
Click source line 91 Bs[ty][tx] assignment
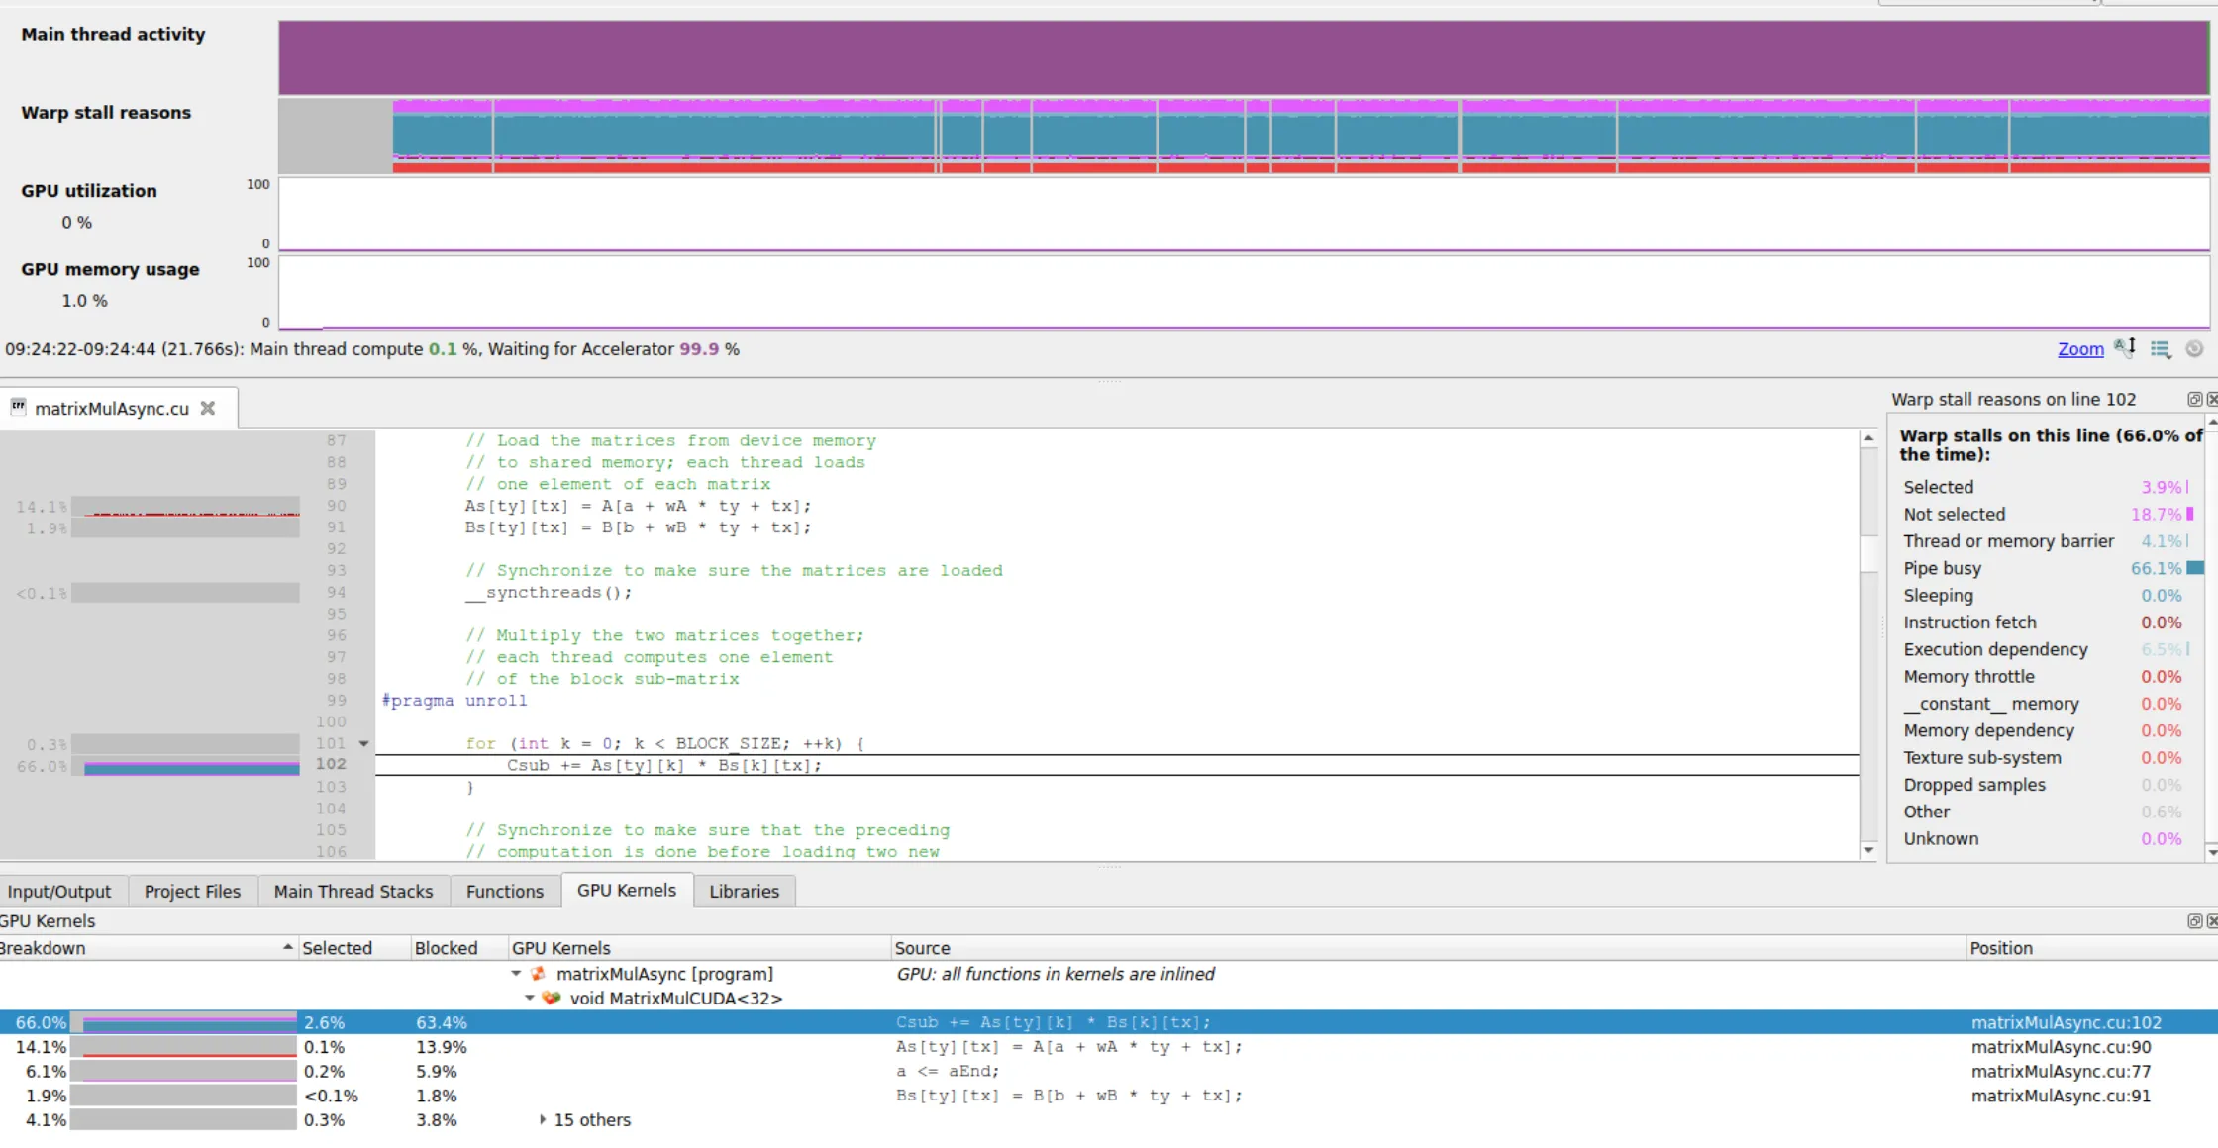[638, 527]
